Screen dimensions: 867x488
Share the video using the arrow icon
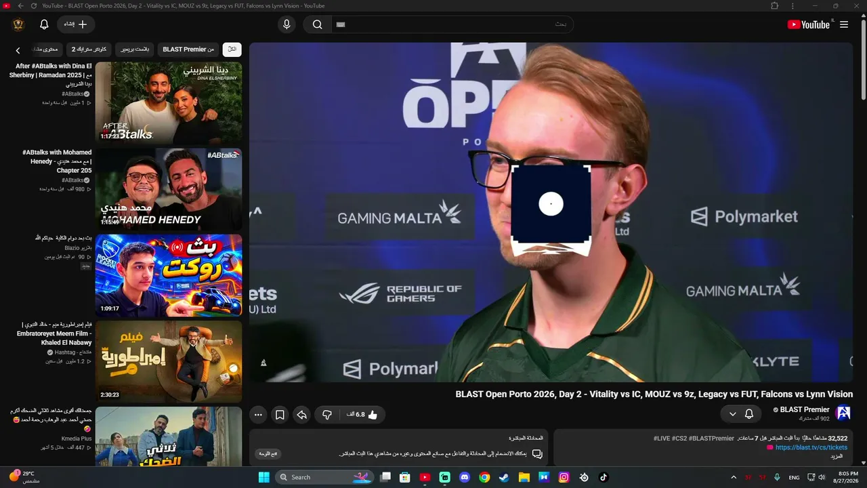302,415
